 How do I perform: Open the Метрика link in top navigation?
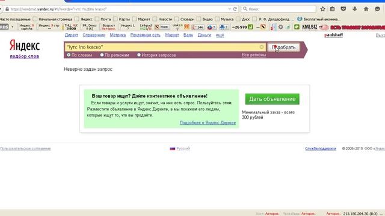click(118, 35)
